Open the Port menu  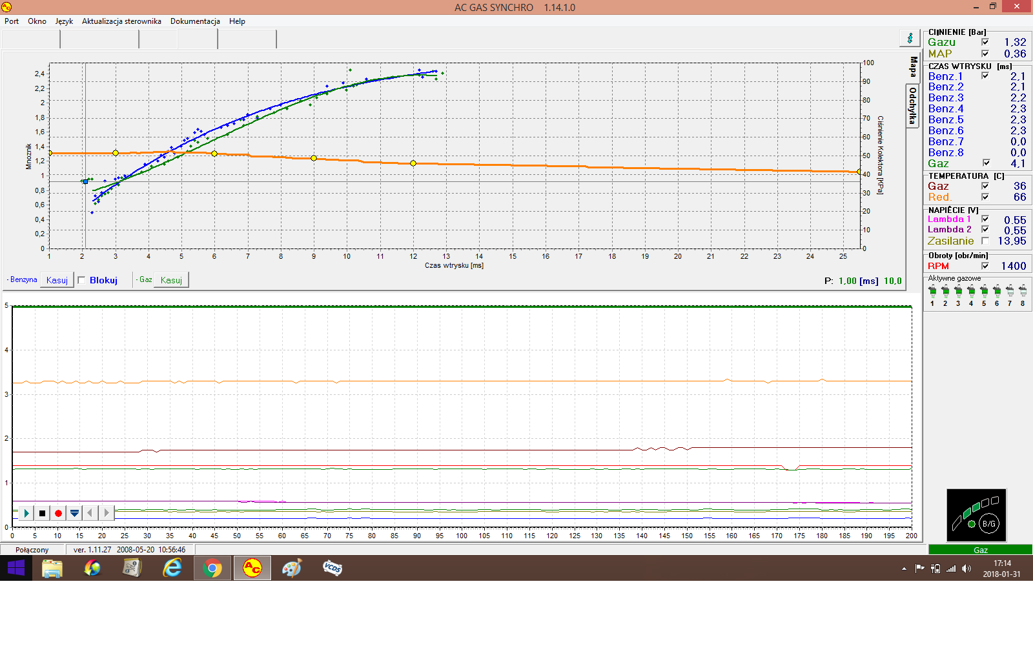pos(12,21)
